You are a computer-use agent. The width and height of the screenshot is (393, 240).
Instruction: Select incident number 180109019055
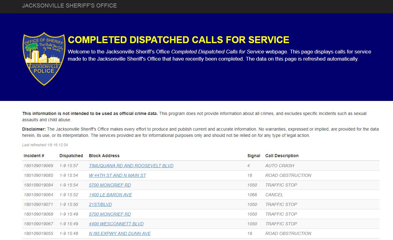(38, 233)
